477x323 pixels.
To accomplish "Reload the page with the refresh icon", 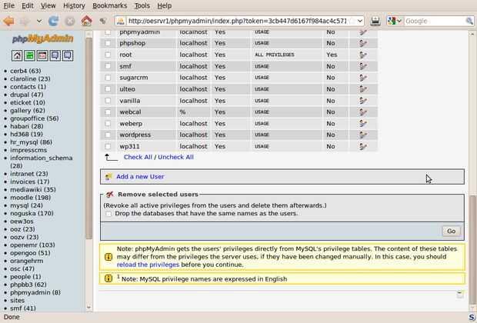I will pos(53,21).
